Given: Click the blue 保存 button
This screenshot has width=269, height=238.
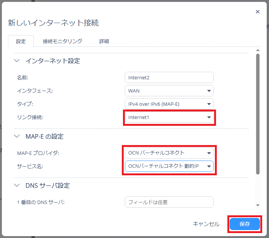Looking at the screenshot, I should [x=245, y=224].
